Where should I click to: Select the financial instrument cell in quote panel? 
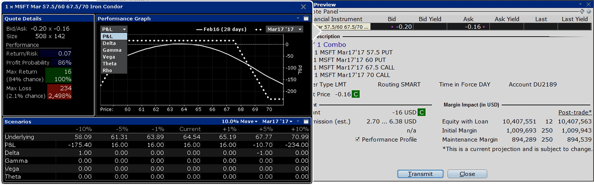click(341, 27)
